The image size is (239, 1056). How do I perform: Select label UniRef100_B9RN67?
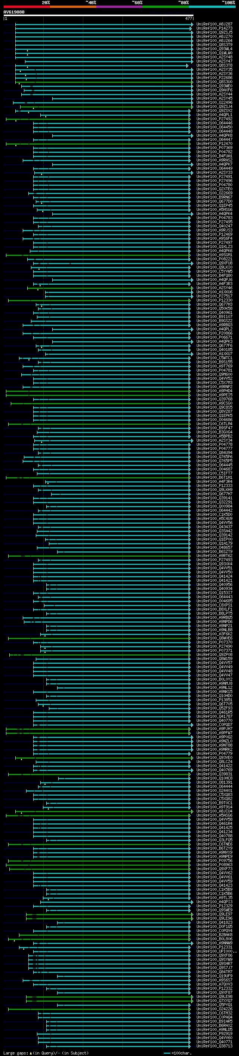coord(214,197)
